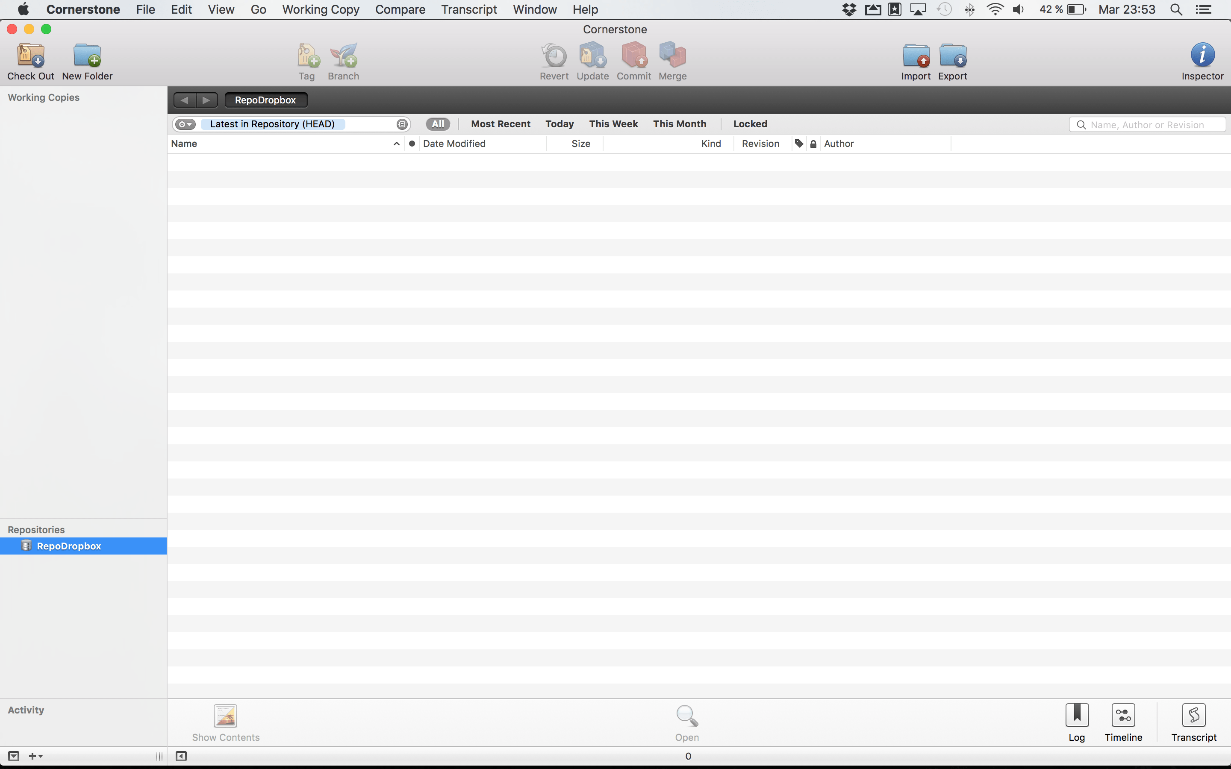Viewport: 1231px width, 769px height.
Task: Select the Locked filter
Action: [x=750, y=124]
